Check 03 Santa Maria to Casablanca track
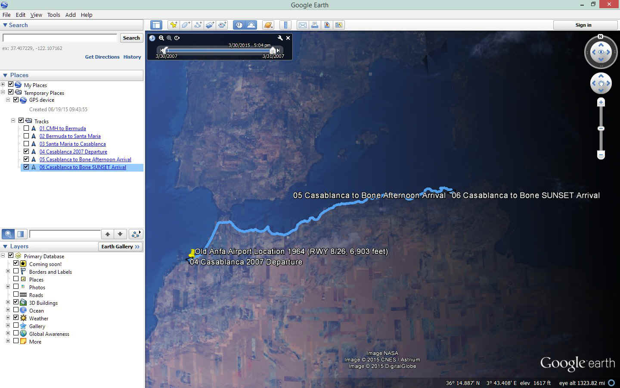This screenshot has height=388, width=620. coord(26,144)
